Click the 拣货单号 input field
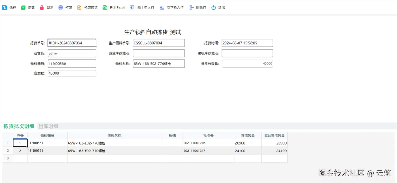The image size is (397, 183). [72, 43]
